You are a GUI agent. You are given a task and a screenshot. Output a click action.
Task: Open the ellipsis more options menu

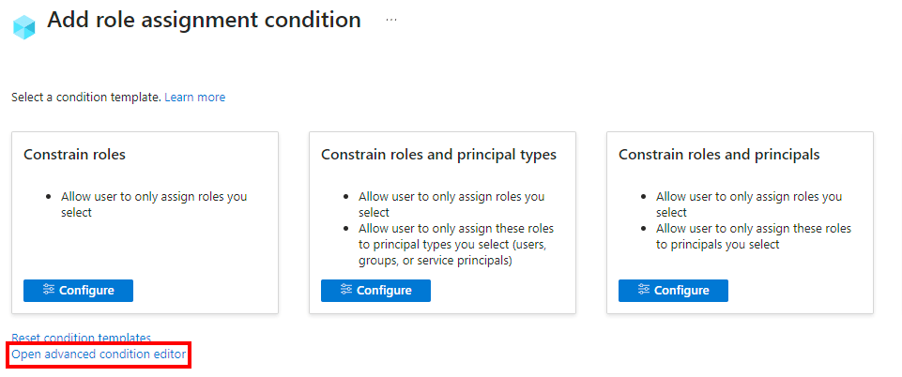click(391, 20)
